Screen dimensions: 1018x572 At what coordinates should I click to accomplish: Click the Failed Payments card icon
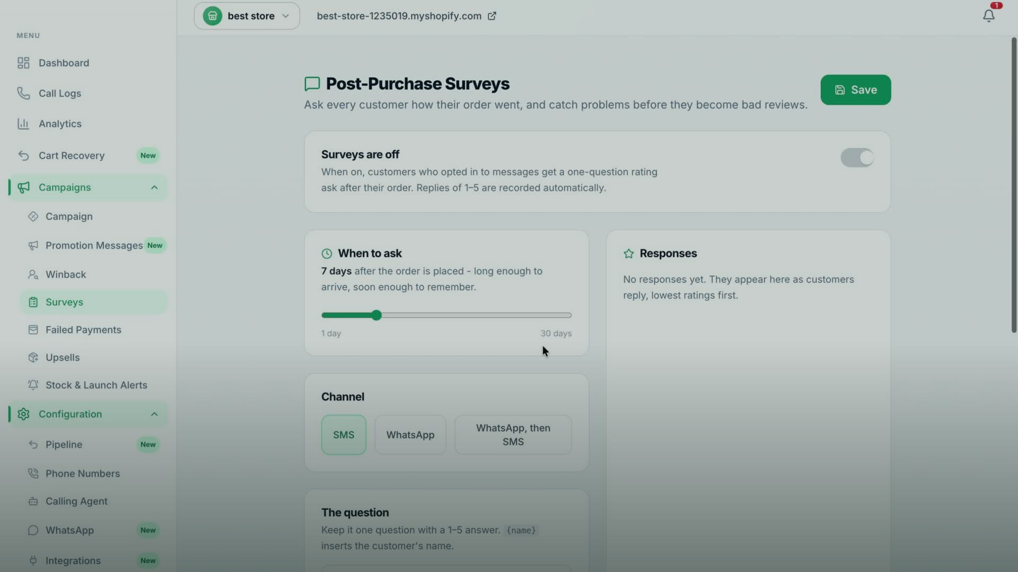pyautogui.click(x=33, y=329)
